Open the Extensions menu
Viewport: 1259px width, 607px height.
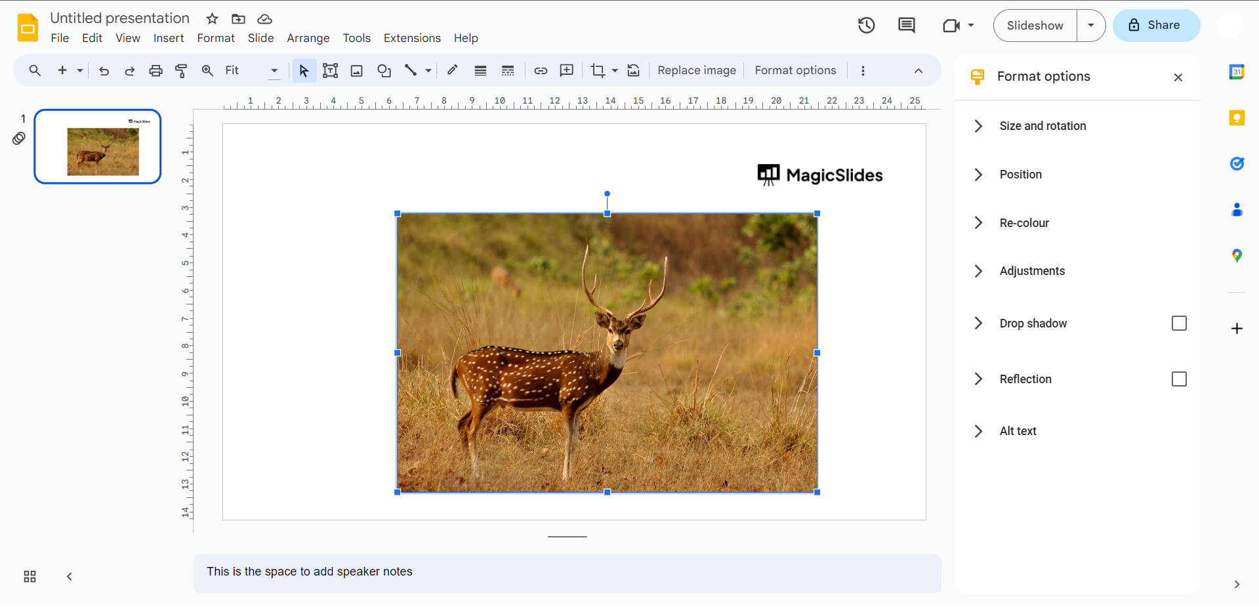coord(412,38)
